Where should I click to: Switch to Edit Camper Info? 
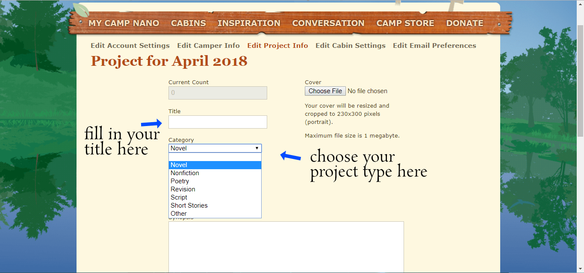click(209, 45)
